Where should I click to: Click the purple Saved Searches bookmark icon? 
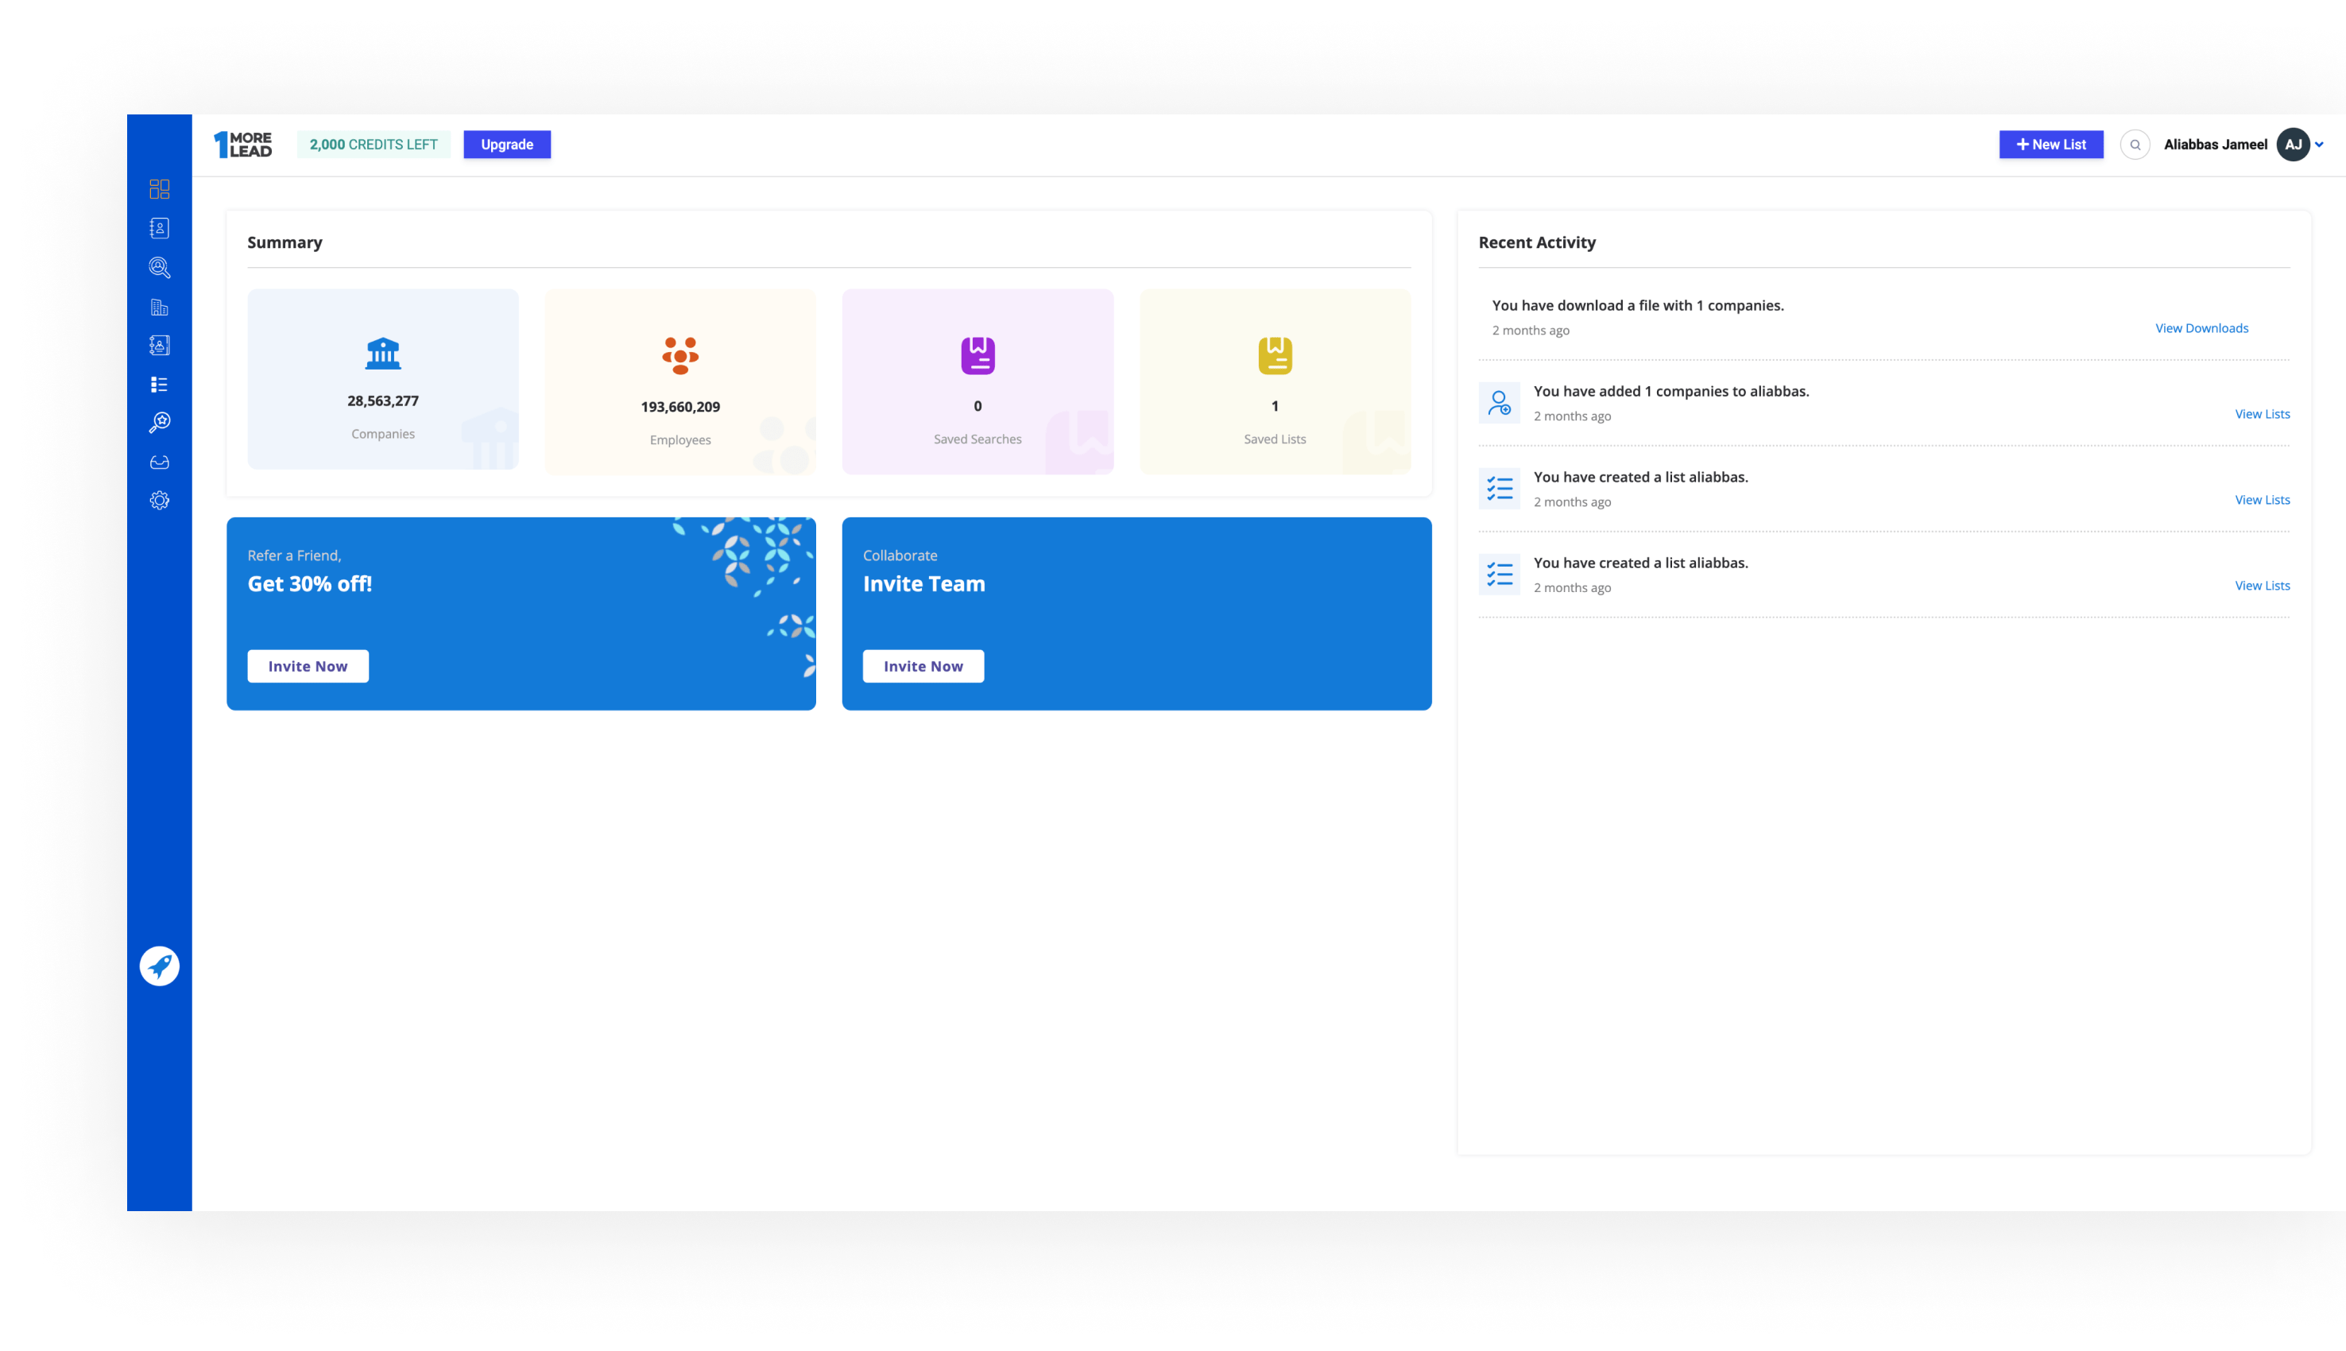tap(977, 355)
